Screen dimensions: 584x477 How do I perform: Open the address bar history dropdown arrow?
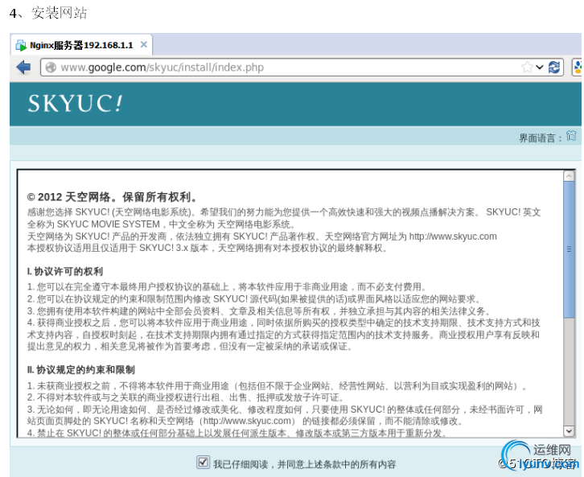pos(540,68)
